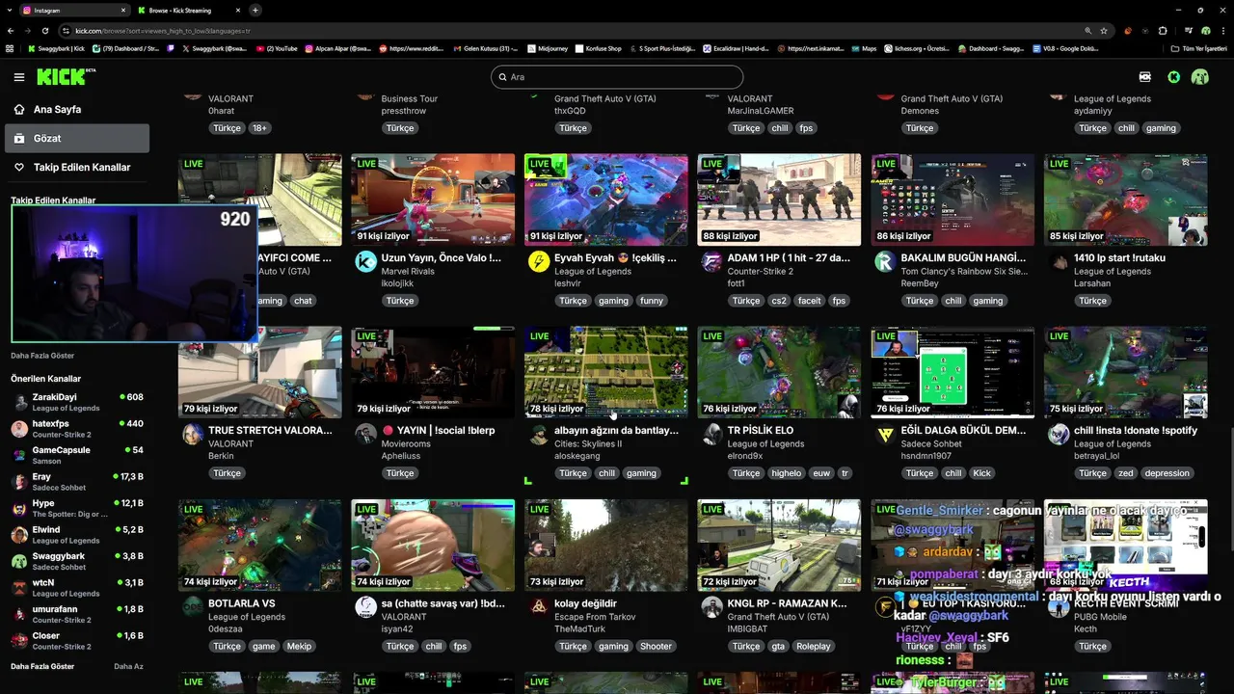Click the user avatar at top right
Viewport: 1234px width, 694px height.
click(1200, 77)
